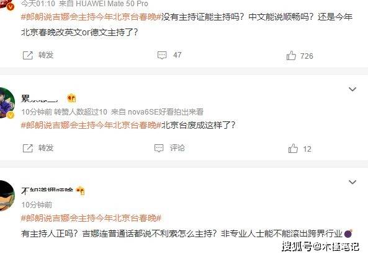Click the comment bubble icon beside 评论

159,148
